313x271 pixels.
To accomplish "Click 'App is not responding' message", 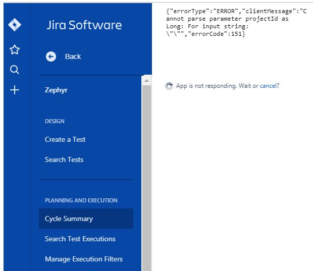I will [228, 86].
